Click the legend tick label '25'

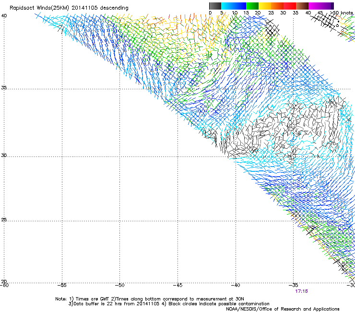(271, 13)
